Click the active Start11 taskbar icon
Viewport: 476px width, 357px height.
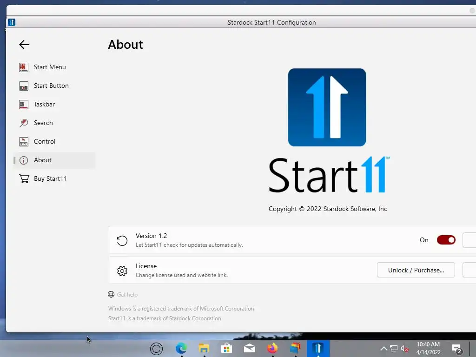point(318,348)
